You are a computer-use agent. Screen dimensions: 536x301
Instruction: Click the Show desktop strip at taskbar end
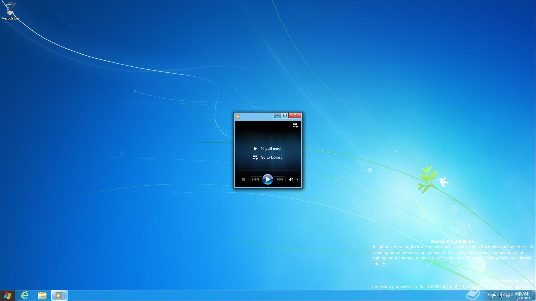(534, 295)
